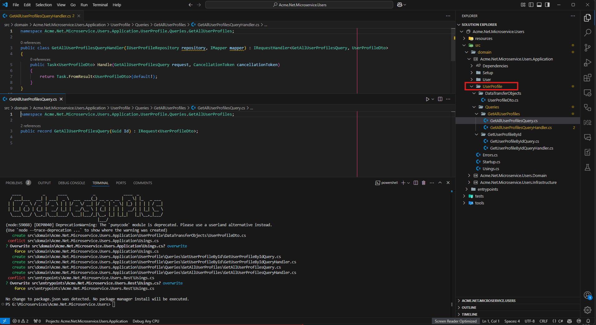Open the File menu
Screen dimensions: 596x325
coord(16,5)
